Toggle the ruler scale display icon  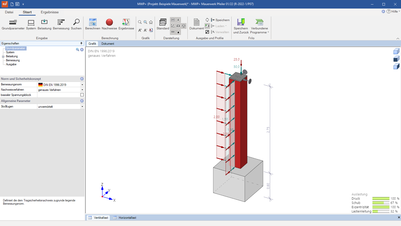pyautogui.click(x=173, y=32)
